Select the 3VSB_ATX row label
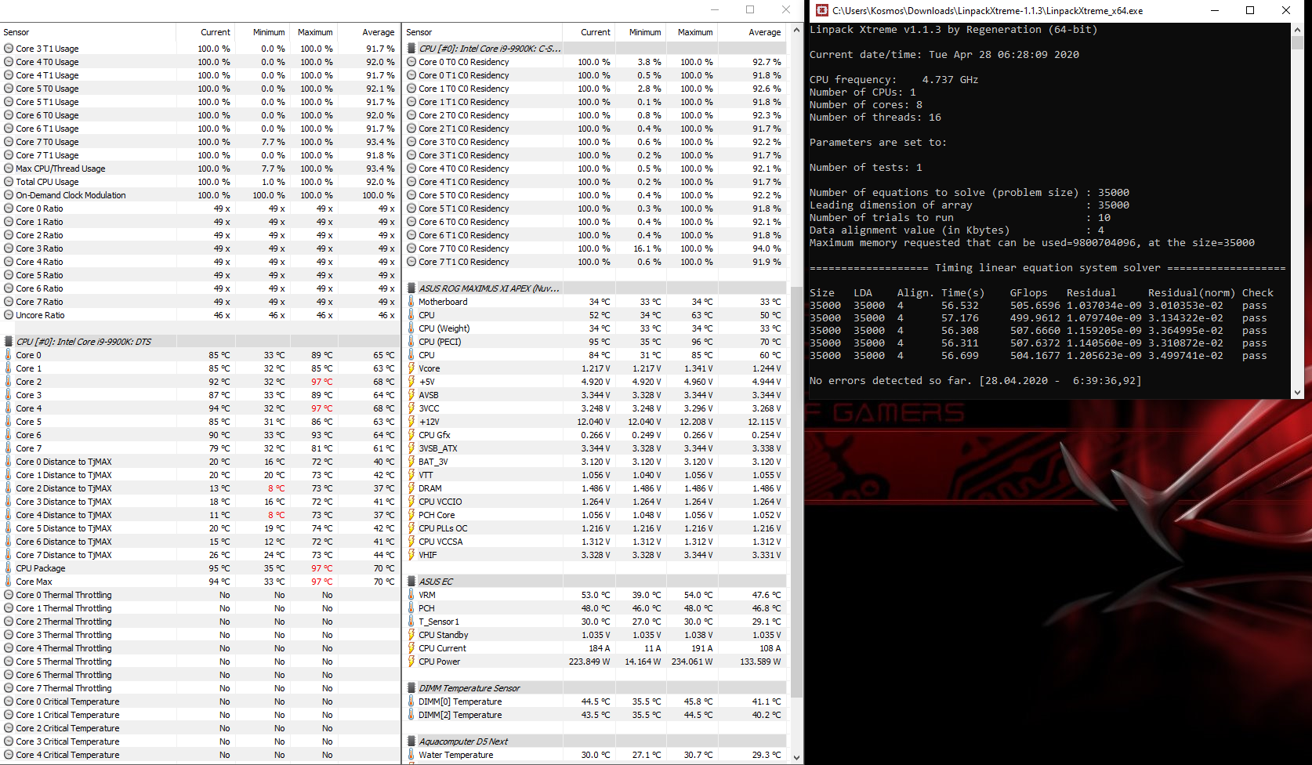The width and height of the screenshot is (1312, 765). [x=438, y=448]
